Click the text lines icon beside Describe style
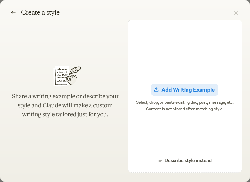This screenshot has width=250, height=182. pyautogui.click(x=160, y=160)
